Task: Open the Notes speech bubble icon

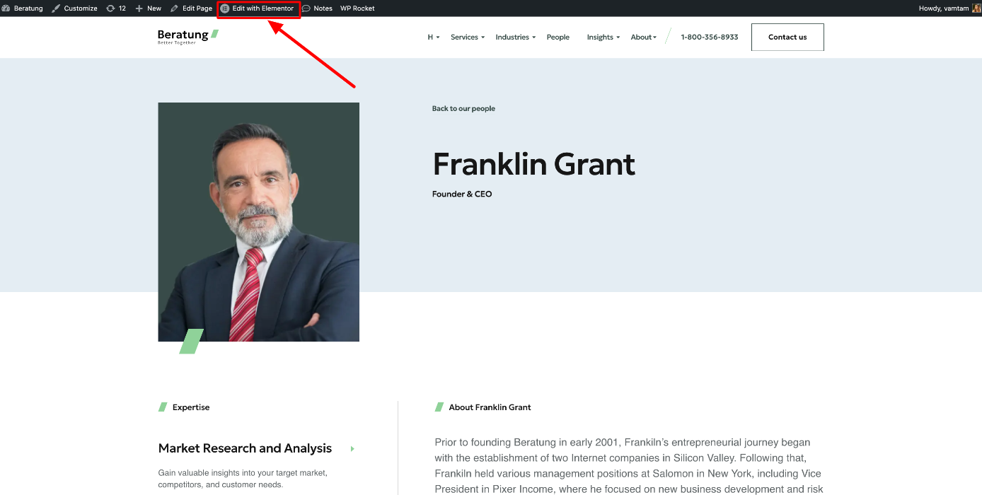Action: [x=306, y=8]
